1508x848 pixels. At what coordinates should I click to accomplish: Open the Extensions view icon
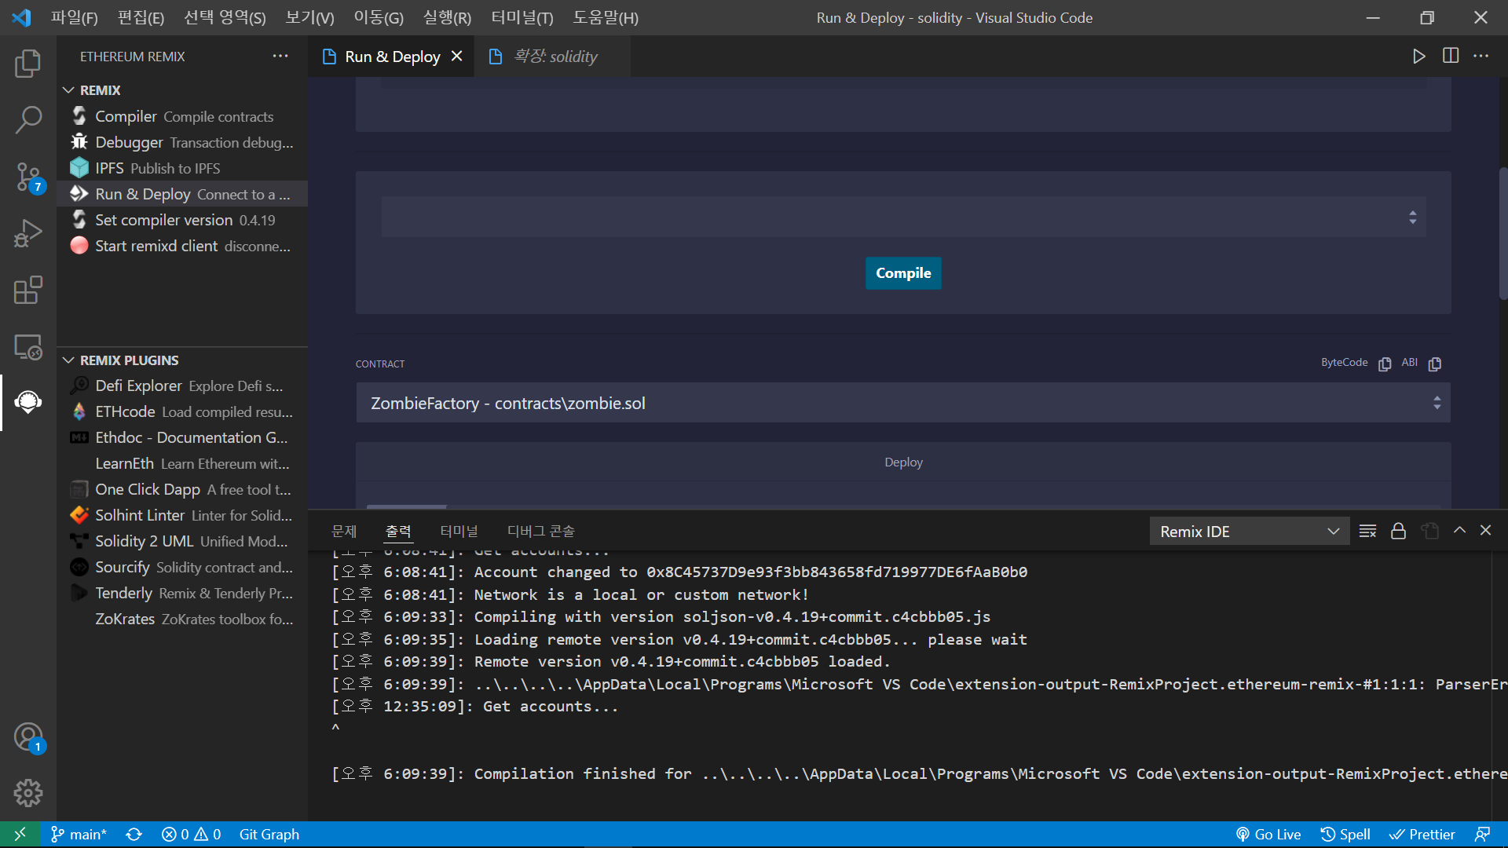(x=28, y=290)
